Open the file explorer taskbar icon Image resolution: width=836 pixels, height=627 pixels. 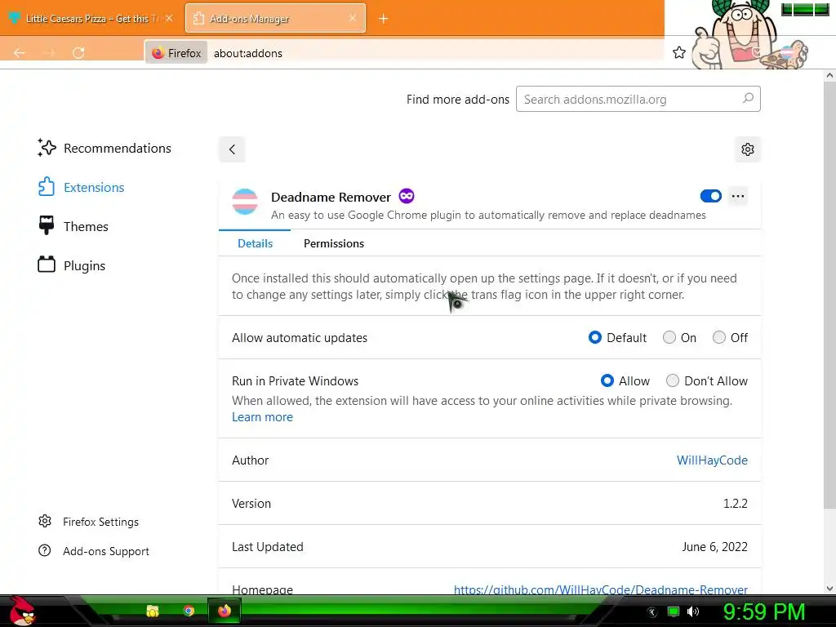pyautogui.click(x=153, y=611)
